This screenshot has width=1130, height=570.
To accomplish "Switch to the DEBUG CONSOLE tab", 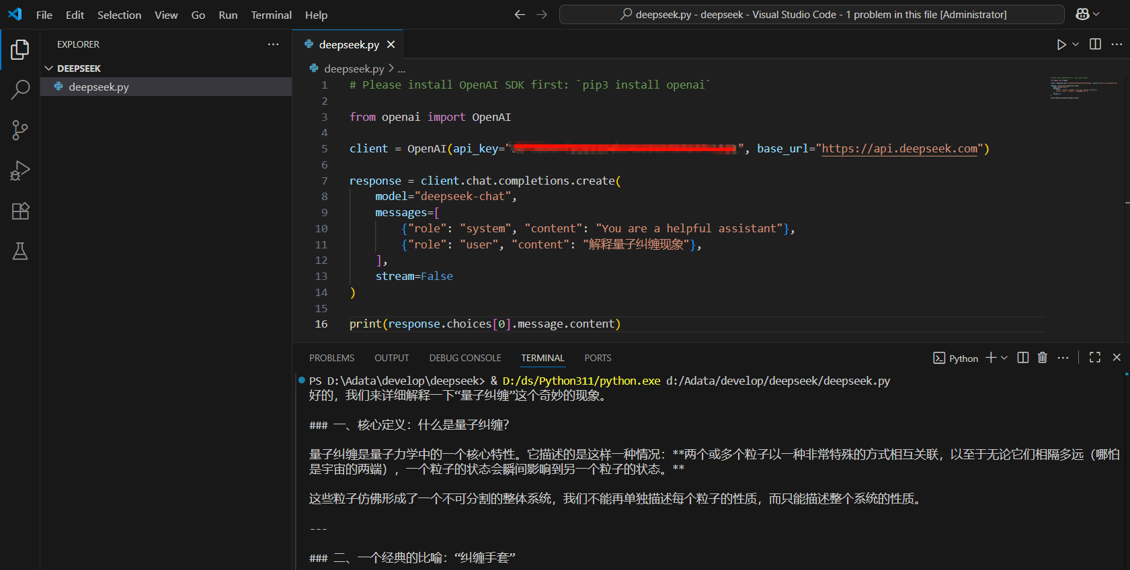I will [x=465, y=358].
